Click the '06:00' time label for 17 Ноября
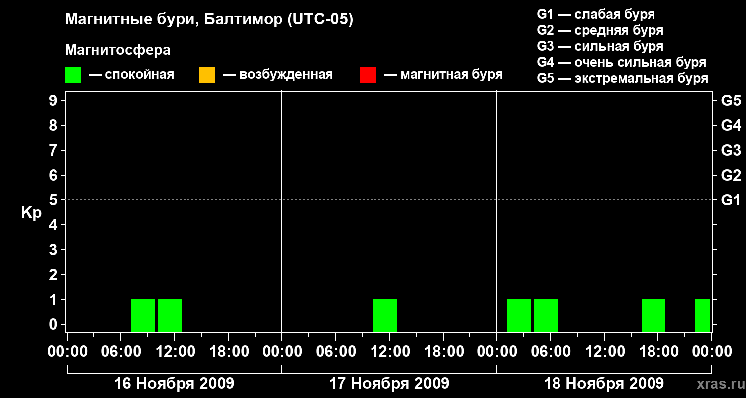Viewport: 746px width, 398px height. click(336, 351)
